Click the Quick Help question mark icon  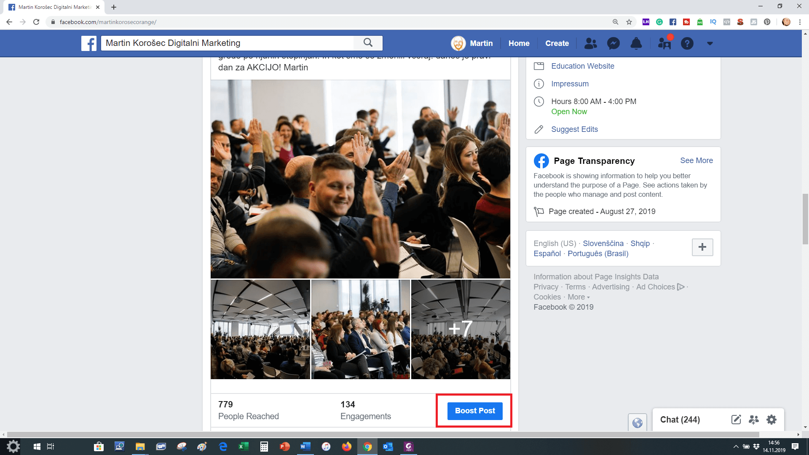(x=687, y=43)
